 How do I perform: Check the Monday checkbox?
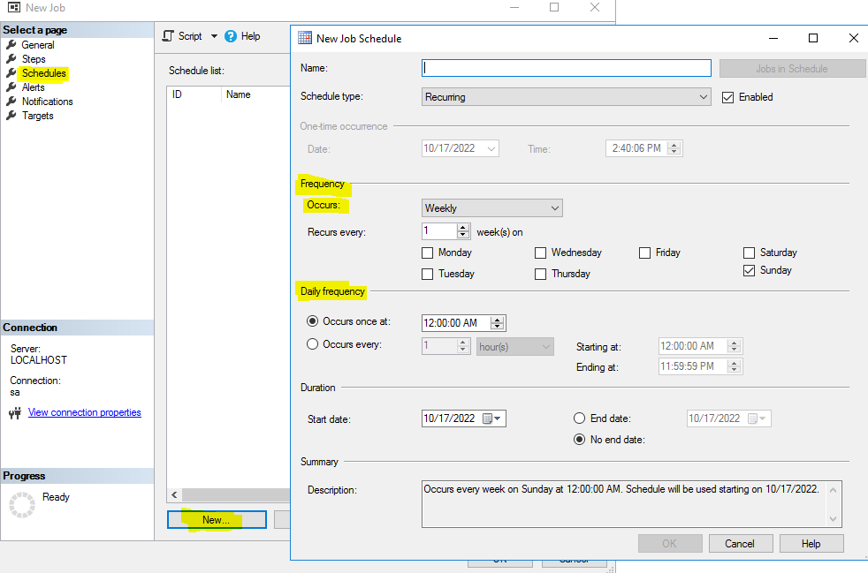(x=427, y=253)
